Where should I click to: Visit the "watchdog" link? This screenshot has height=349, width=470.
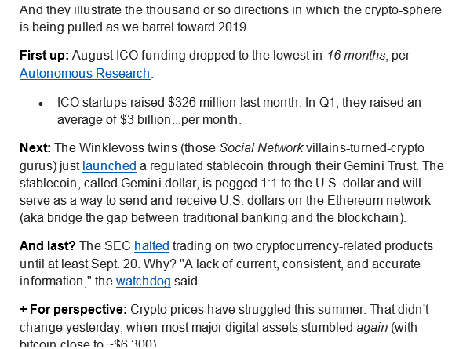tap(144, 282)
